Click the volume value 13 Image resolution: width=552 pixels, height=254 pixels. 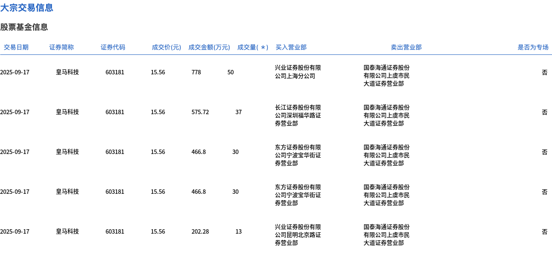[239, 231]
